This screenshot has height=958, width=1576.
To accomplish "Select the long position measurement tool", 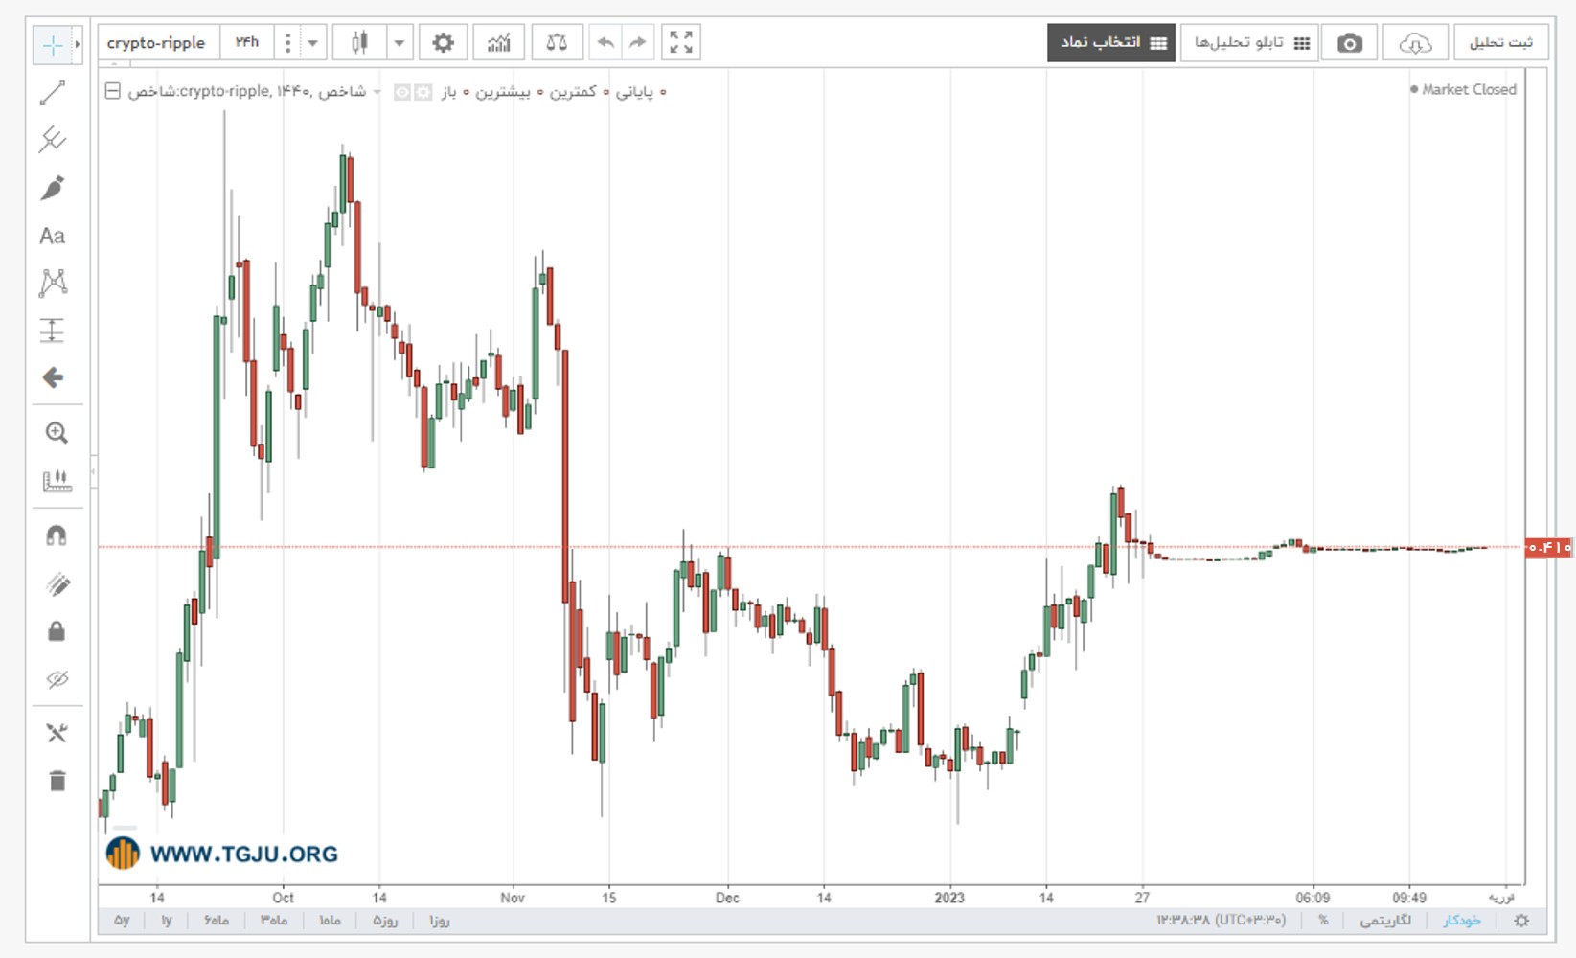I will click(x=53, y=331).
